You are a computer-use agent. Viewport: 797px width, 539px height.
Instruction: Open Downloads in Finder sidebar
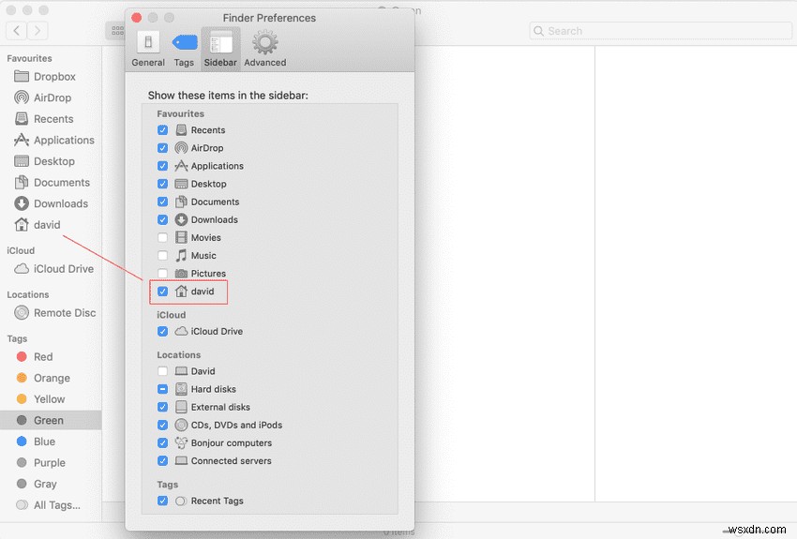(51, 203)
